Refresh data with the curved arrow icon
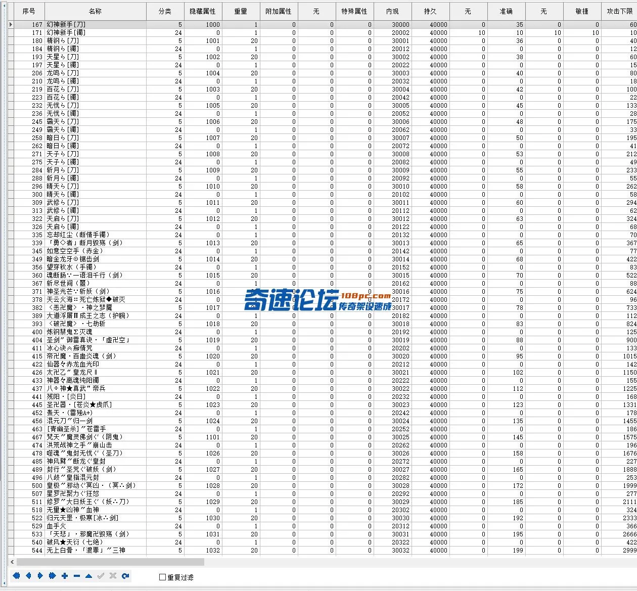637x591 pixels. click(x=125, y=576)
